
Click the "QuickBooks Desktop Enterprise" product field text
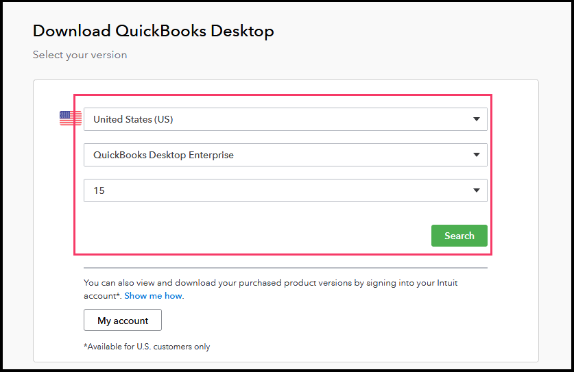pyautogui.click(x=163, y=155)
